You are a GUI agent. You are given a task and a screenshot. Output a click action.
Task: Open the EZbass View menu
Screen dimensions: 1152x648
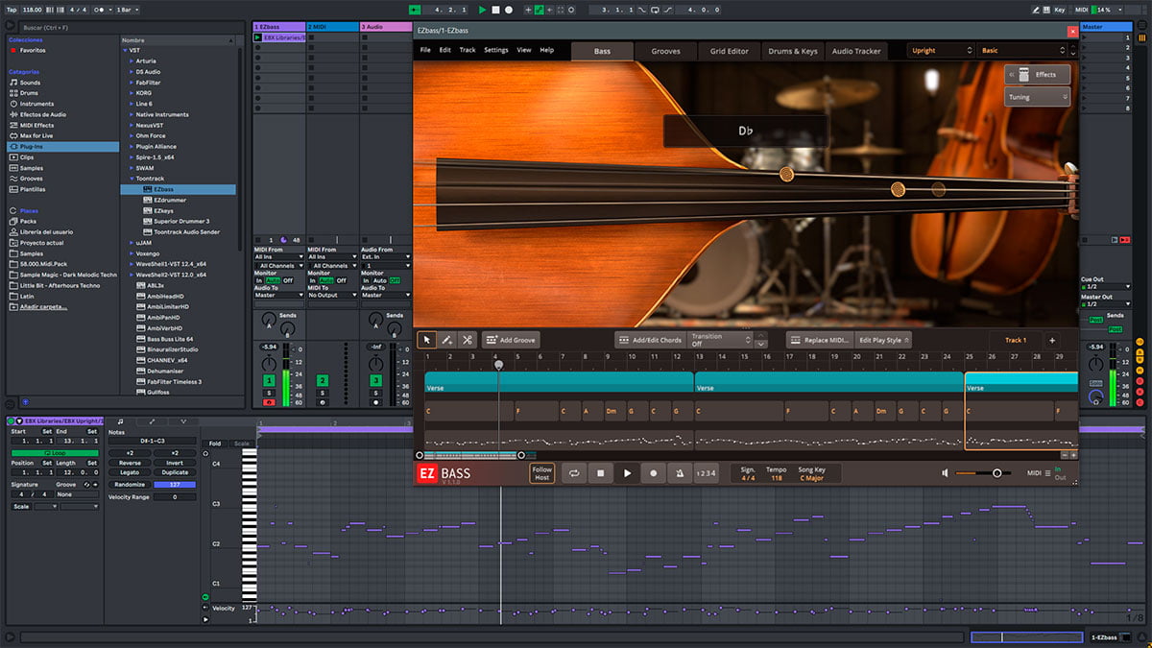click(x=524, y=50)
